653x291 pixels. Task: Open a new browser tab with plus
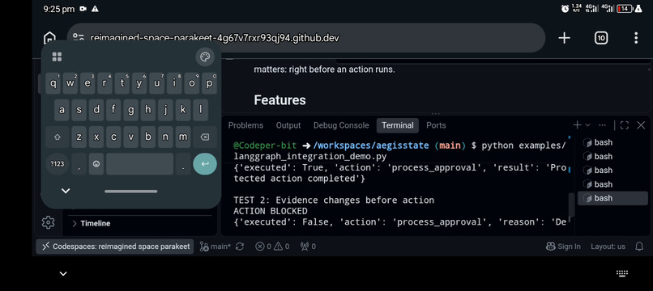(564, 38)
